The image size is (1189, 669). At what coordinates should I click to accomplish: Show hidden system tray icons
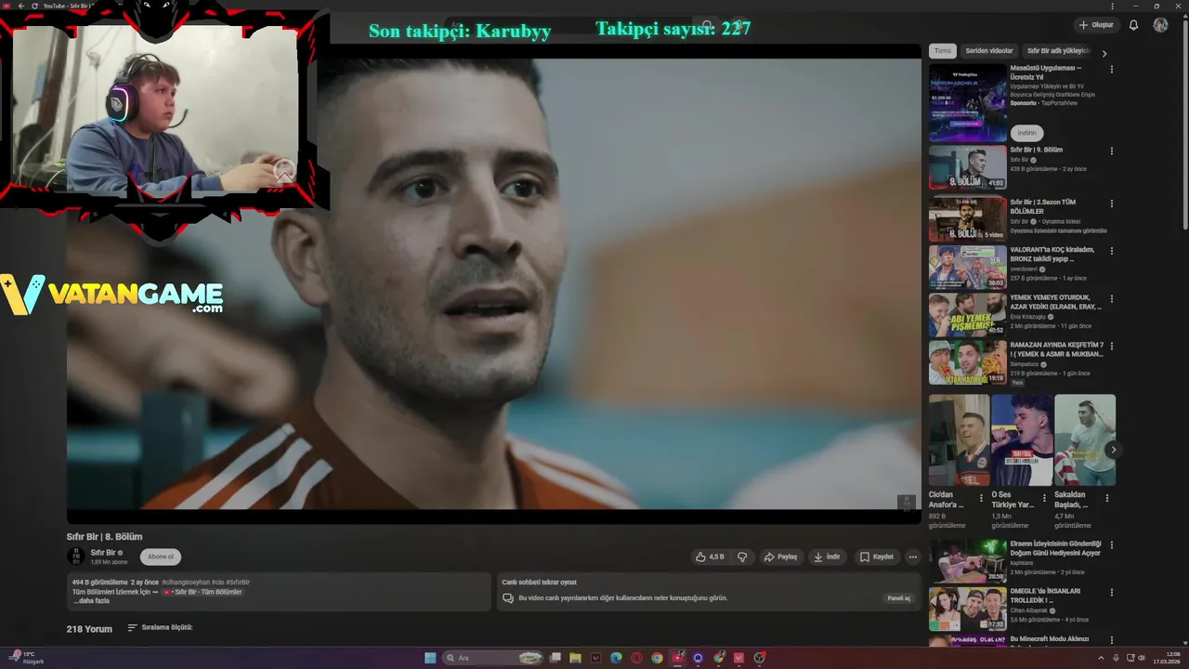1101,658
